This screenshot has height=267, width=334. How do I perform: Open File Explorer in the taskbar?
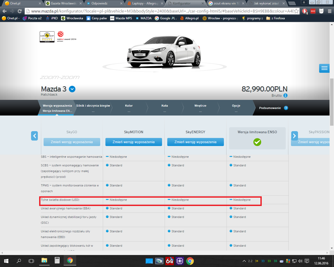44,260
